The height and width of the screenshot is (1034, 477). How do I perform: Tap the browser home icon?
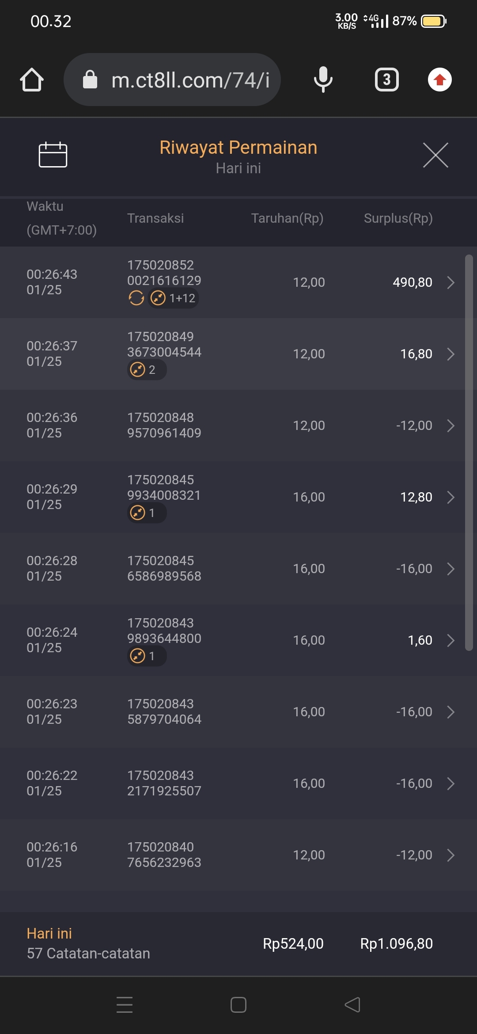coord(32,80)
